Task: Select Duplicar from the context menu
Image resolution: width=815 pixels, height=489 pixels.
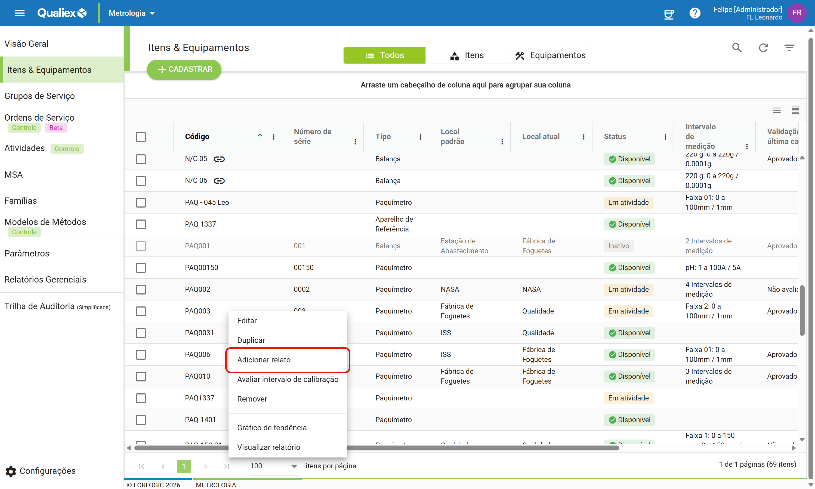Action: tap(287, 340)
